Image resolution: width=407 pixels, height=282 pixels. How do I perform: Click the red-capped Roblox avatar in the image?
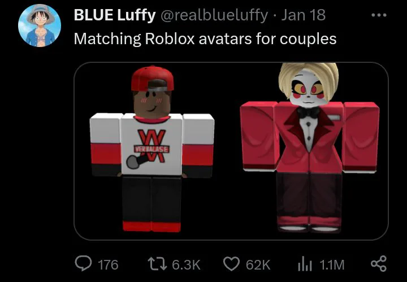click(152, 149)
